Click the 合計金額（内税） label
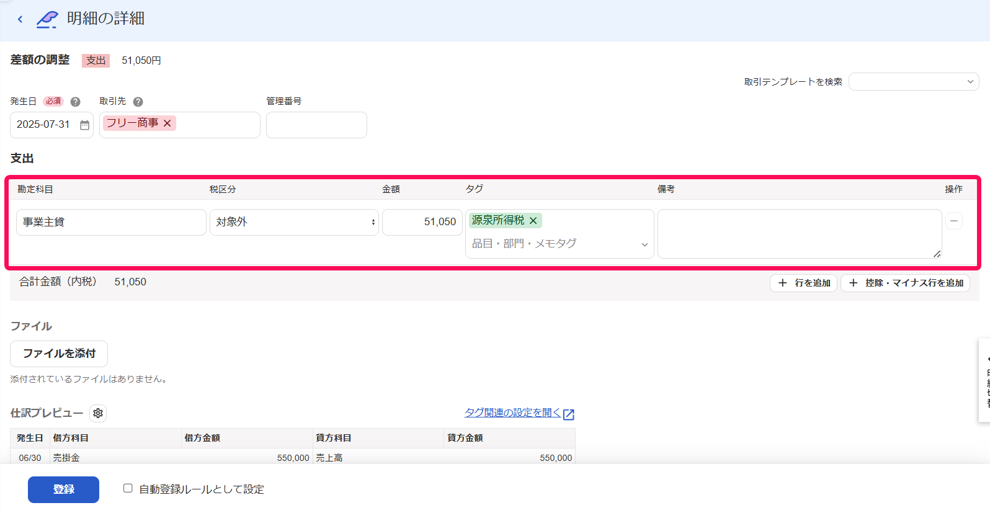 (58, 282)
